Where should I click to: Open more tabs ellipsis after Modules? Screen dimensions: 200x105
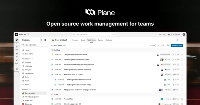115,40
